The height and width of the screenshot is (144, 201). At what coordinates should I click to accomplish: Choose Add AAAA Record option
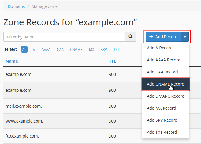(x=164, y=60)
